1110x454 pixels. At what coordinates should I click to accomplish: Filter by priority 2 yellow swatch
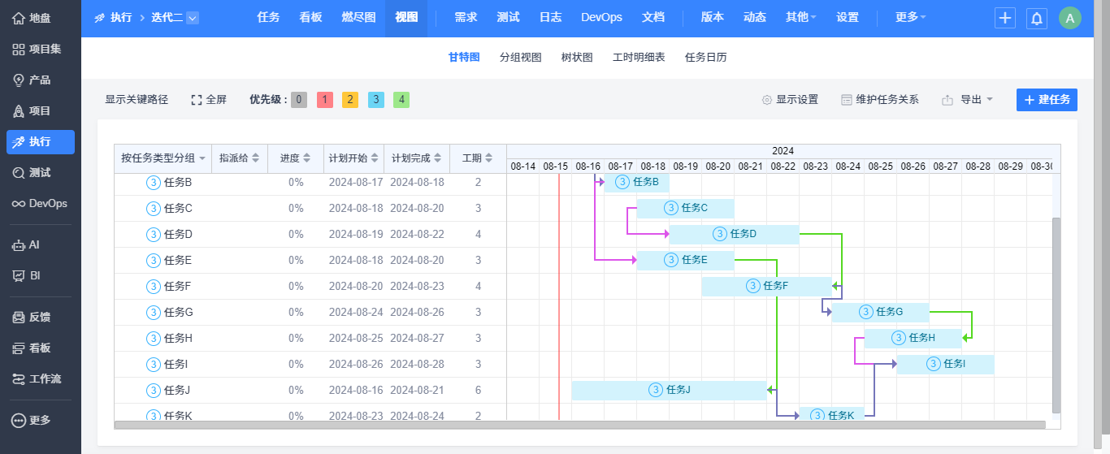coord(350,100)
